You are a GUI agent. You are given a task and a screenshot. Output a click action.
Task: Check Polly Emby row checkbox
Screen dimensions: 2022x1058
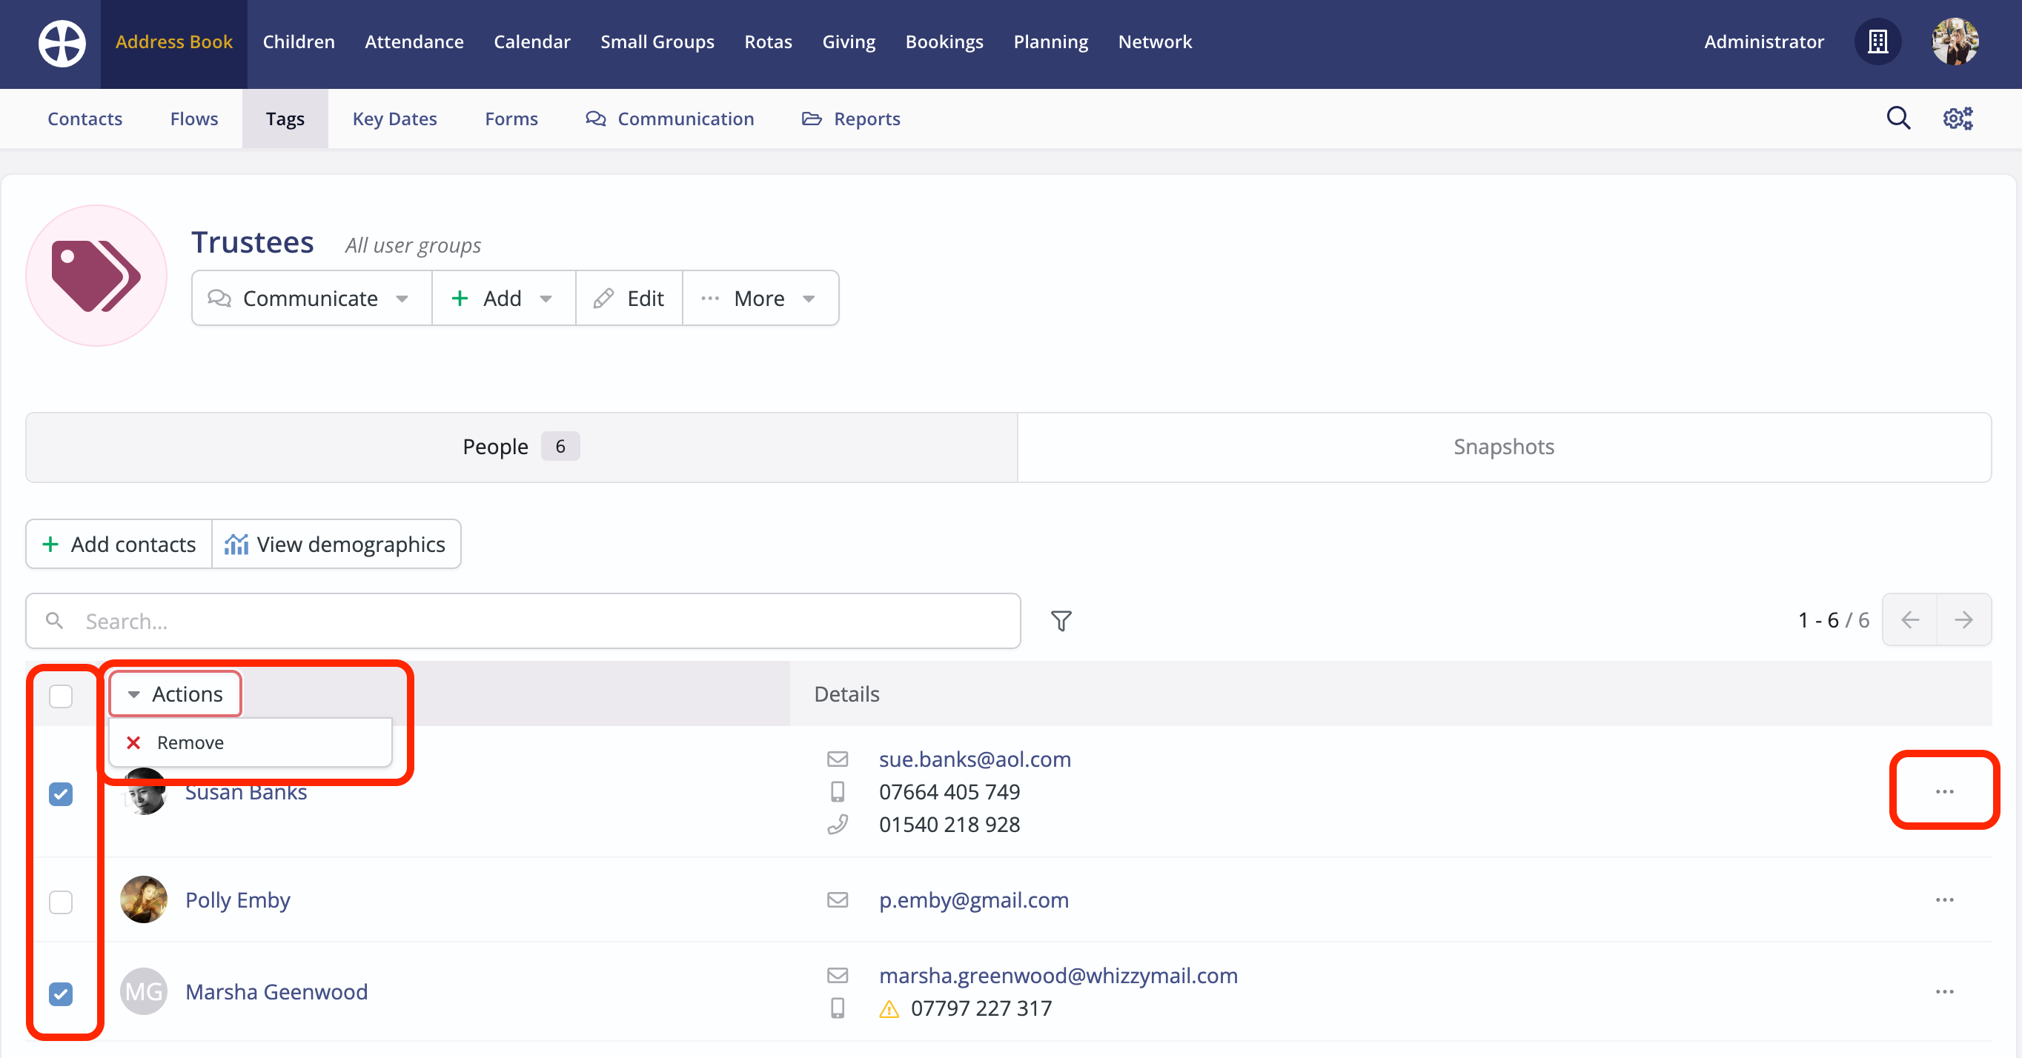(x=61, y=902)
